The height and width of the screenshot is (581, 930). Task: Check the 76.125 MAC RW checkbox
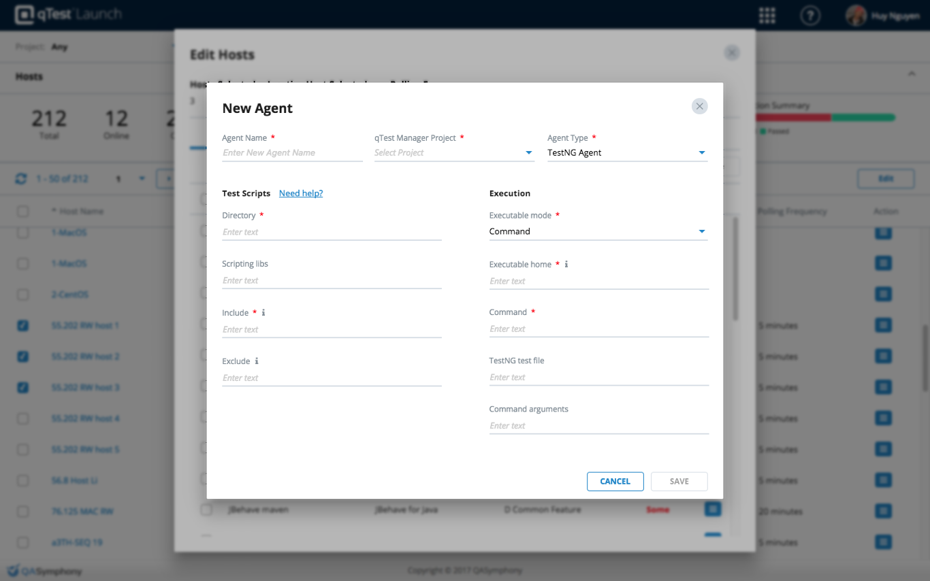(x=23, y=512)
